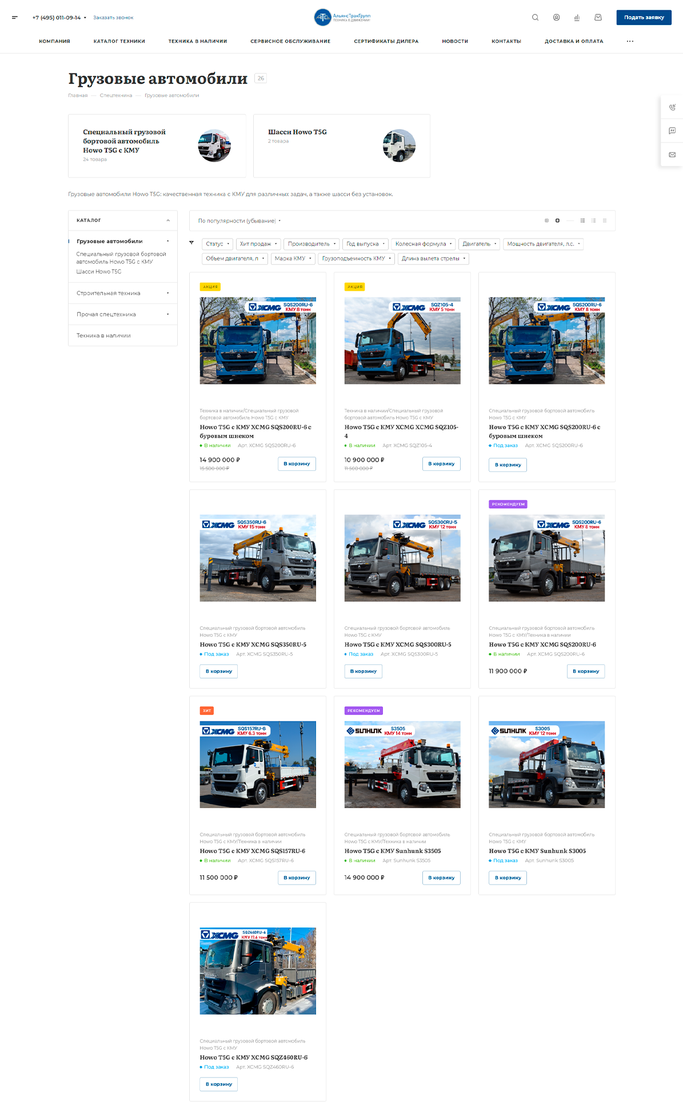This screenshot has height=1102, width=683.
Task: Click the callback phone side icon
Action: click(672, 107)
